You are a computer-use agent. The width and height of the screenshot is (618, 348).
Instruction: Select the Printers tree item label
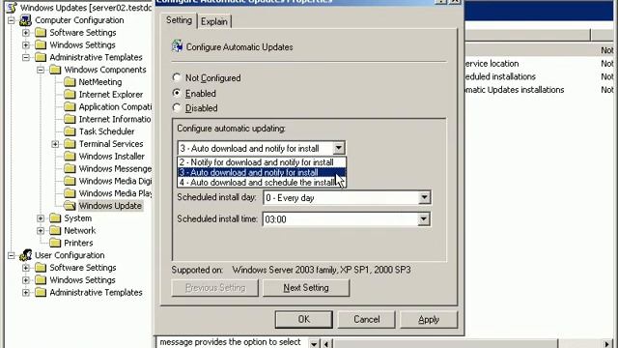tap(78, 243)
